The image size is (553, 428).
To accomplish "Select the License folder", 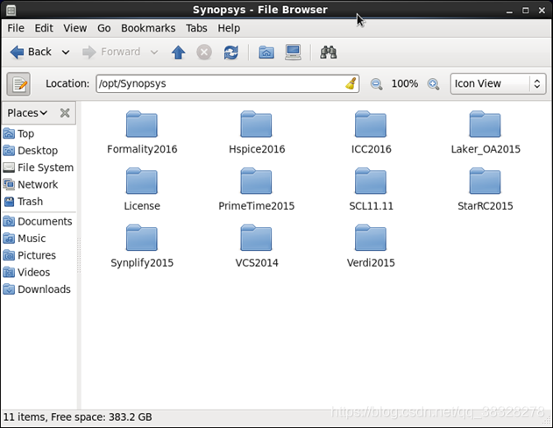I will (x=142, y=189).
